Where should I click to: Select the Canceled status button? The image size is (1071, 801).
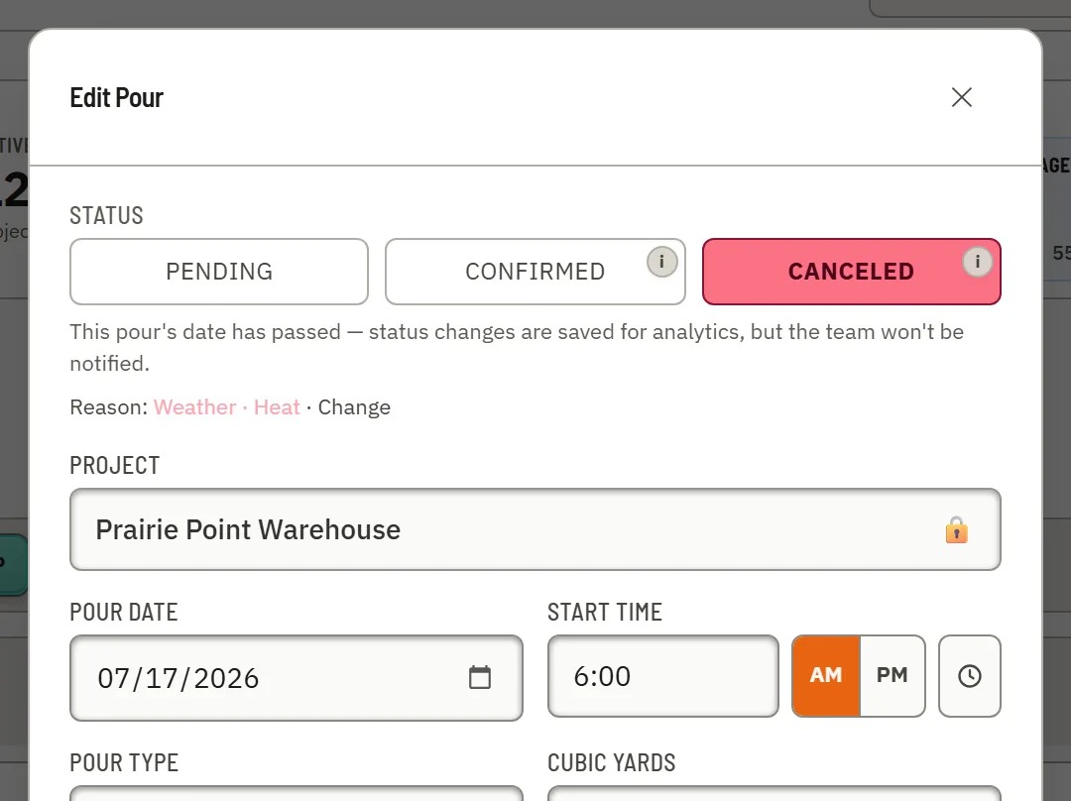(x=851, y=272)
